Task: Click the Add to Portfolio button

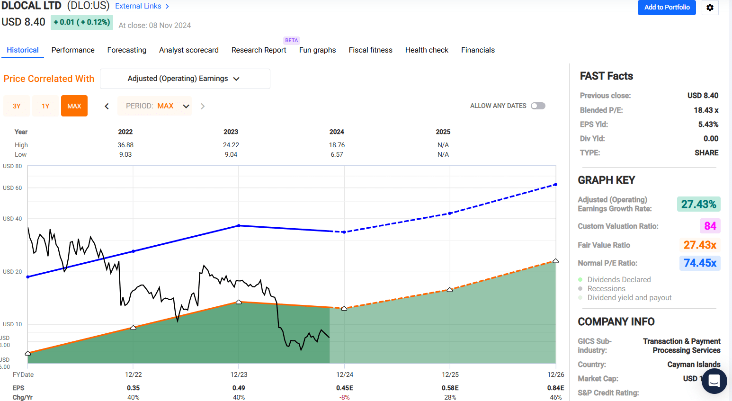Action: 667,8
